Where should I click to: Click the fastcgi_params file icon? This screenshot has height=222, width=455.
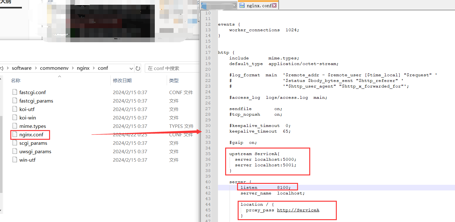14,101
